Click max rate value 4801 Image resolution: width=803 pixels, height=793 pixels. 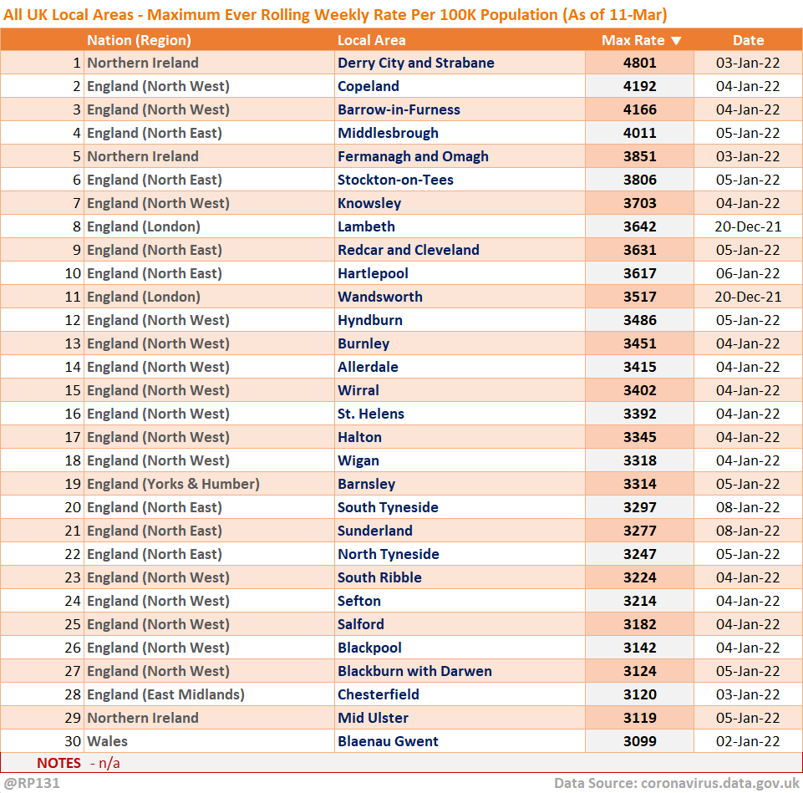[x=639, y=63]
